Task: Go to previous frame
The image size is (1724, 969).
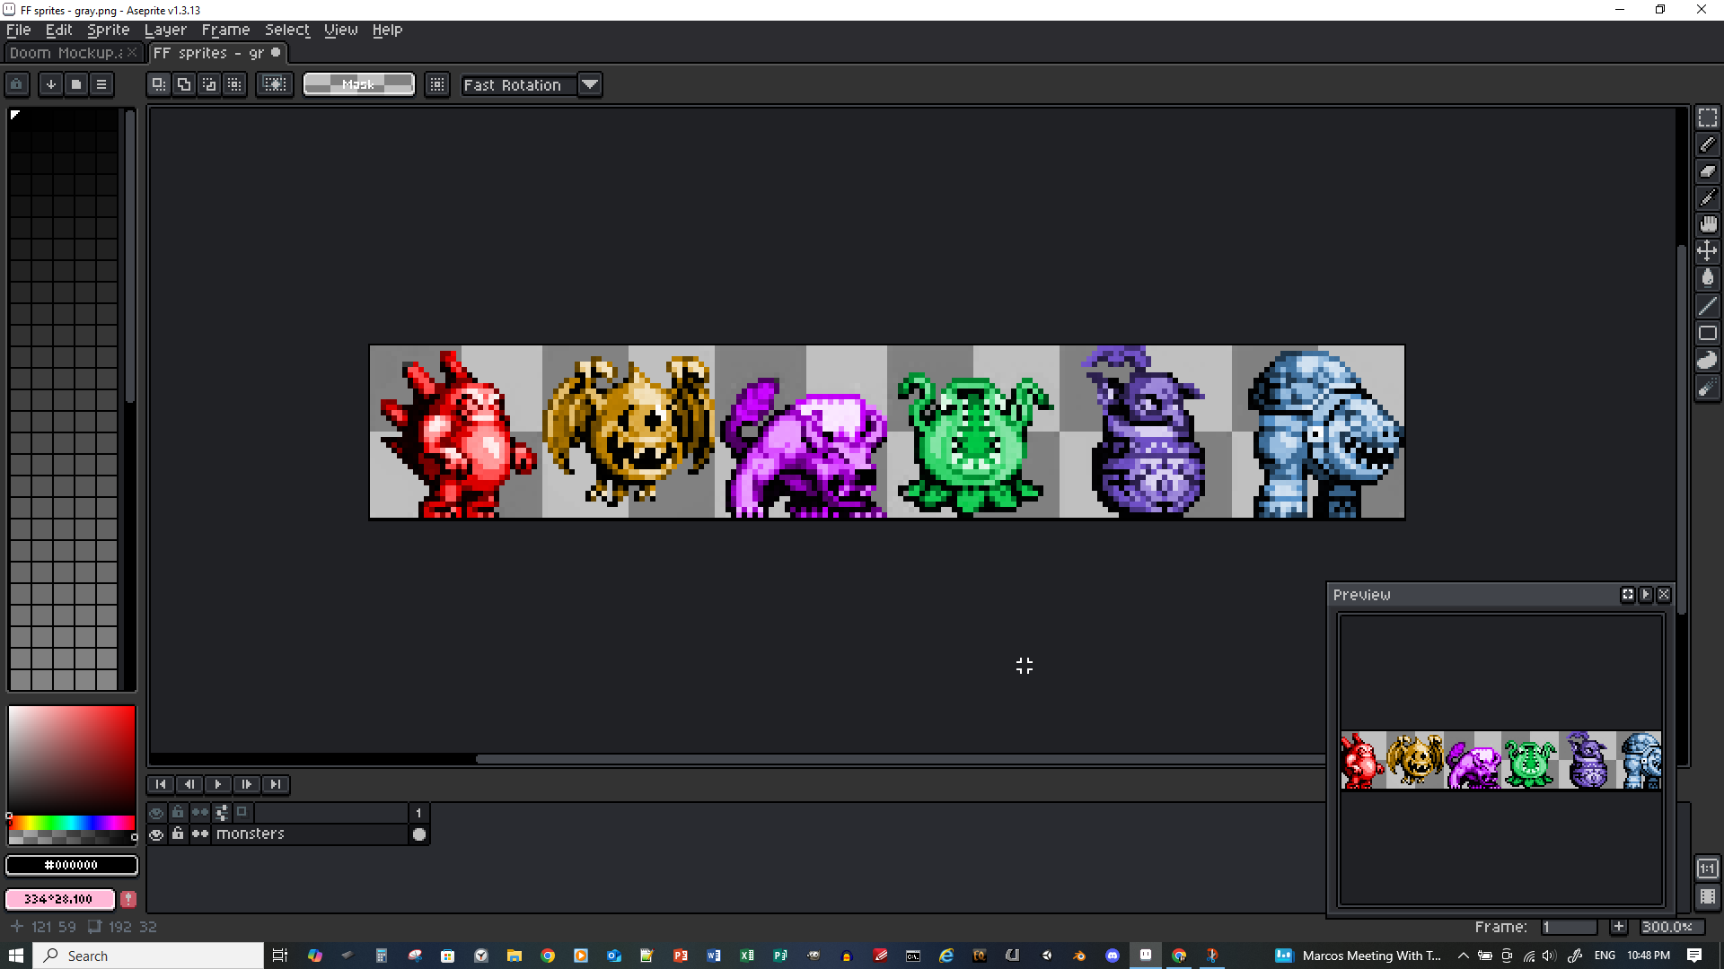Action: click(189, 784)
